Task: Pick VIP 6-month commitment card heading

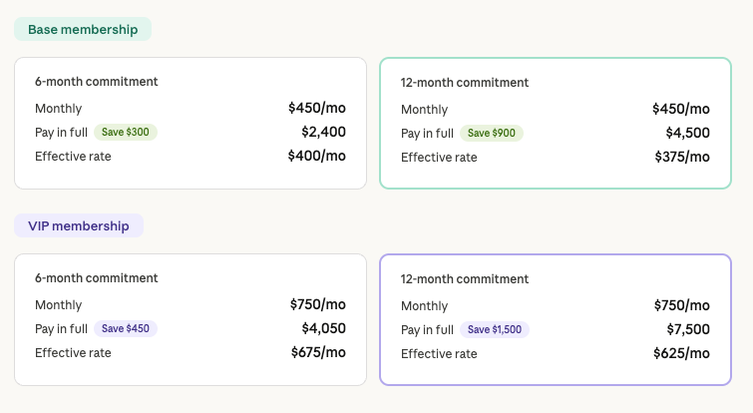Action: coord(97,278)
